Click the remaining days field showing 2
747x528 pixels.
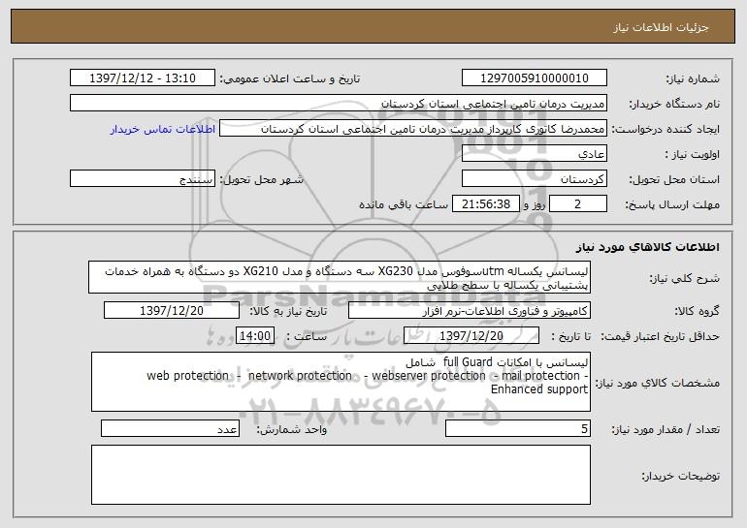(578, 204)
